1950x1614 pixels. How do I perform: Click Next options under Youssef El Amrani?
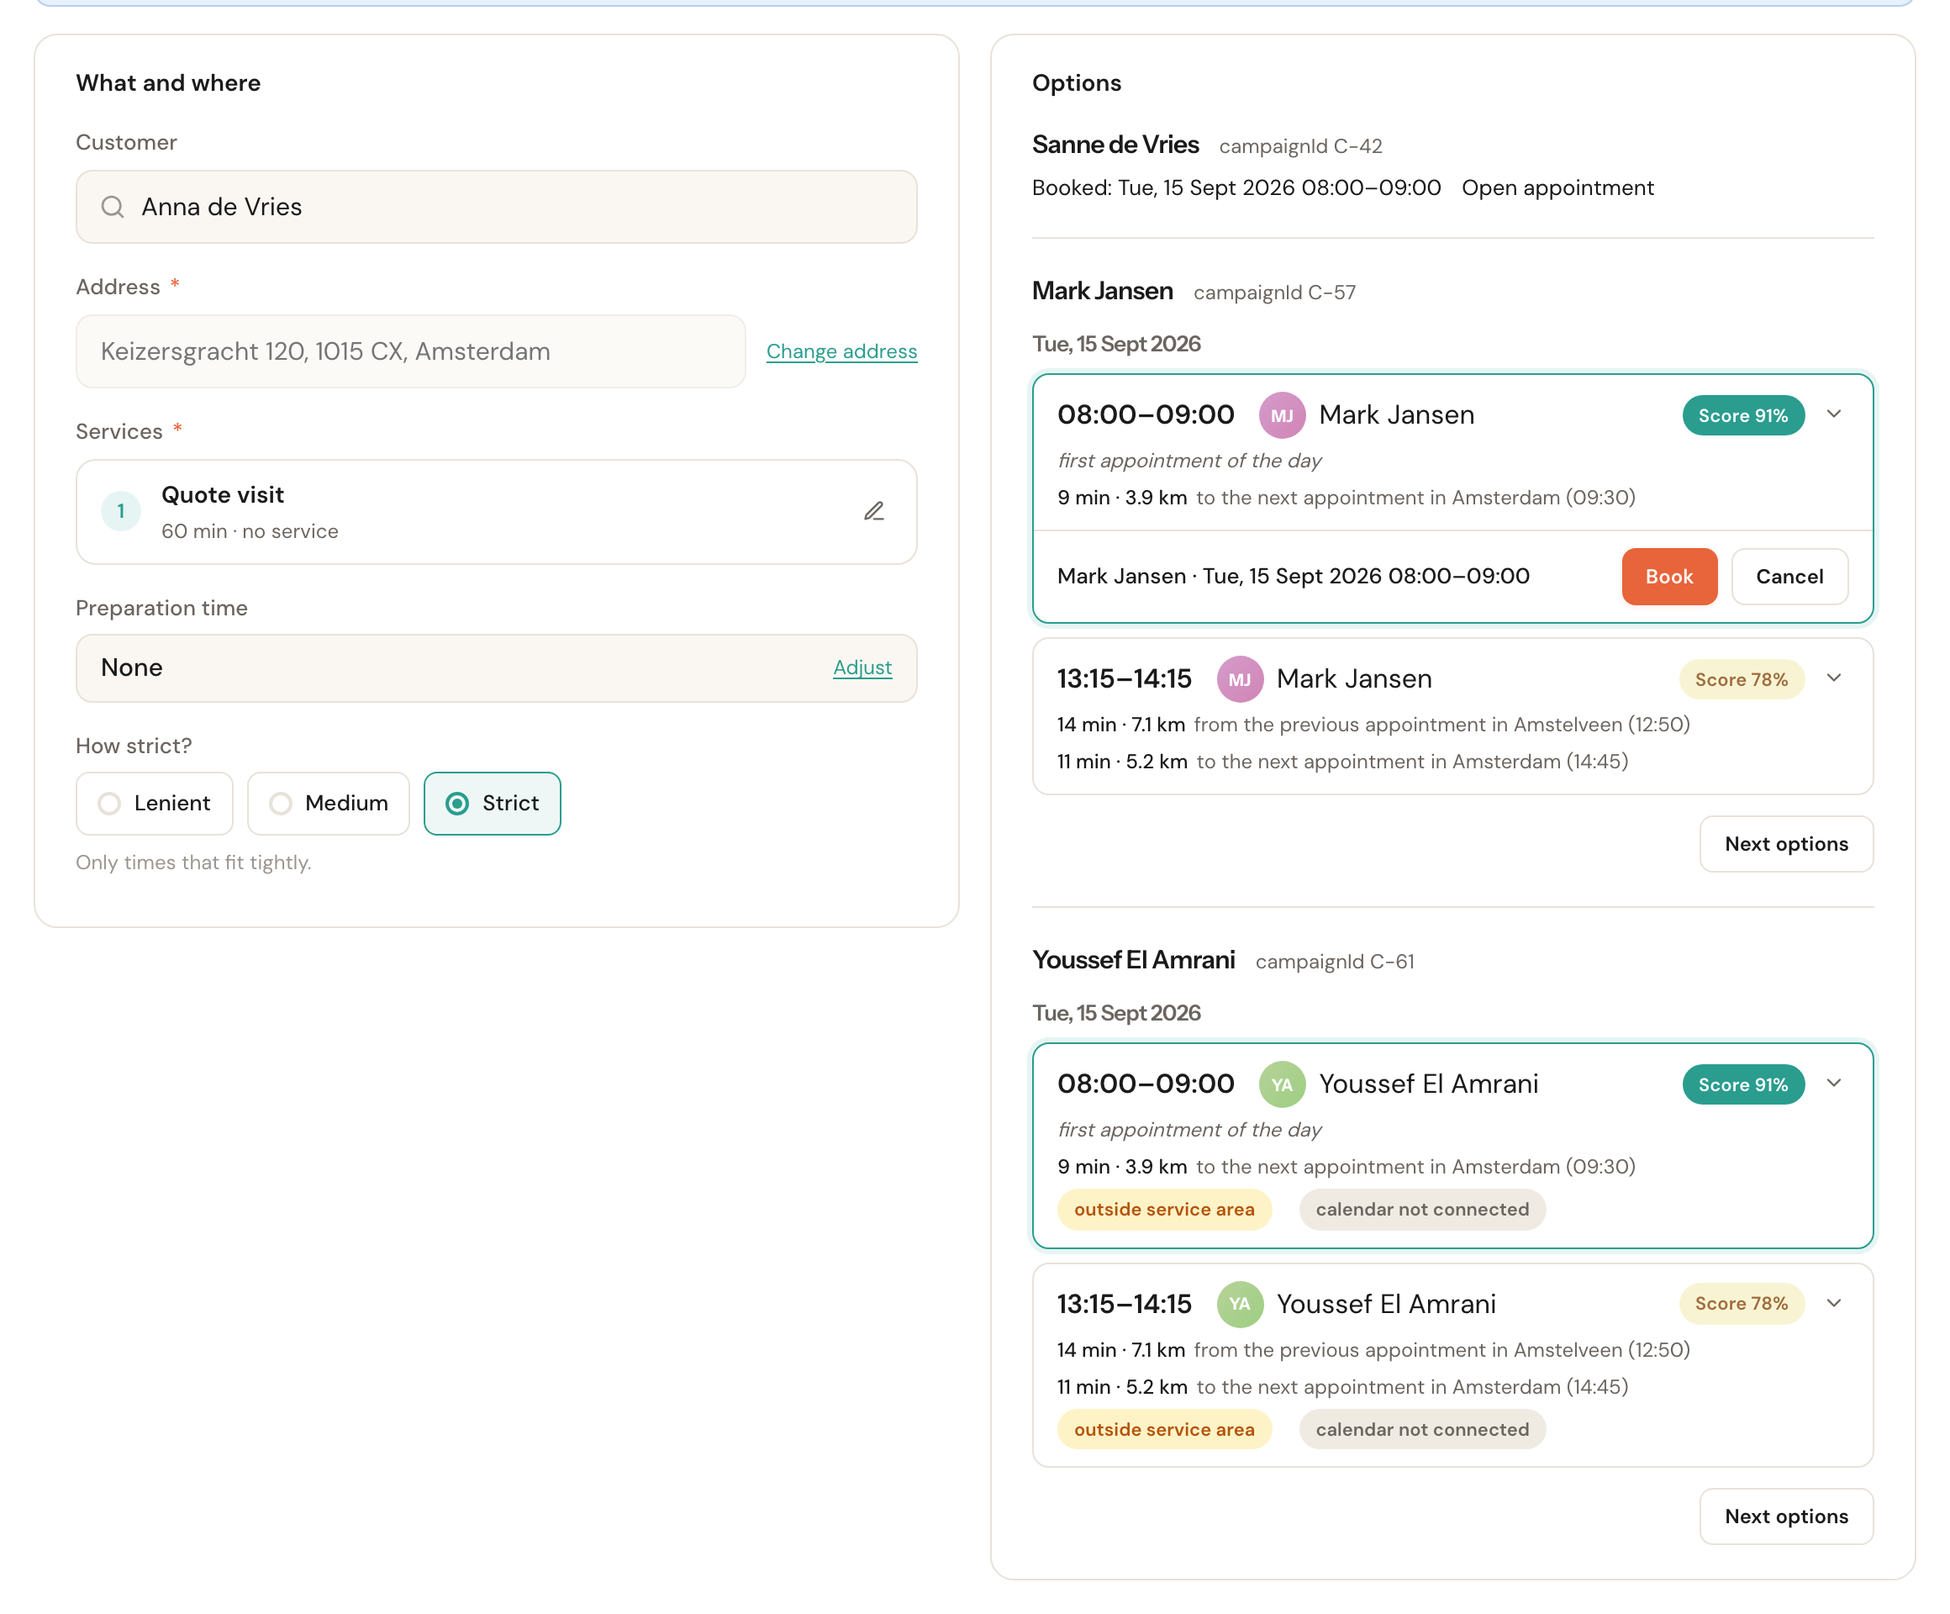pos(1785,1516)
